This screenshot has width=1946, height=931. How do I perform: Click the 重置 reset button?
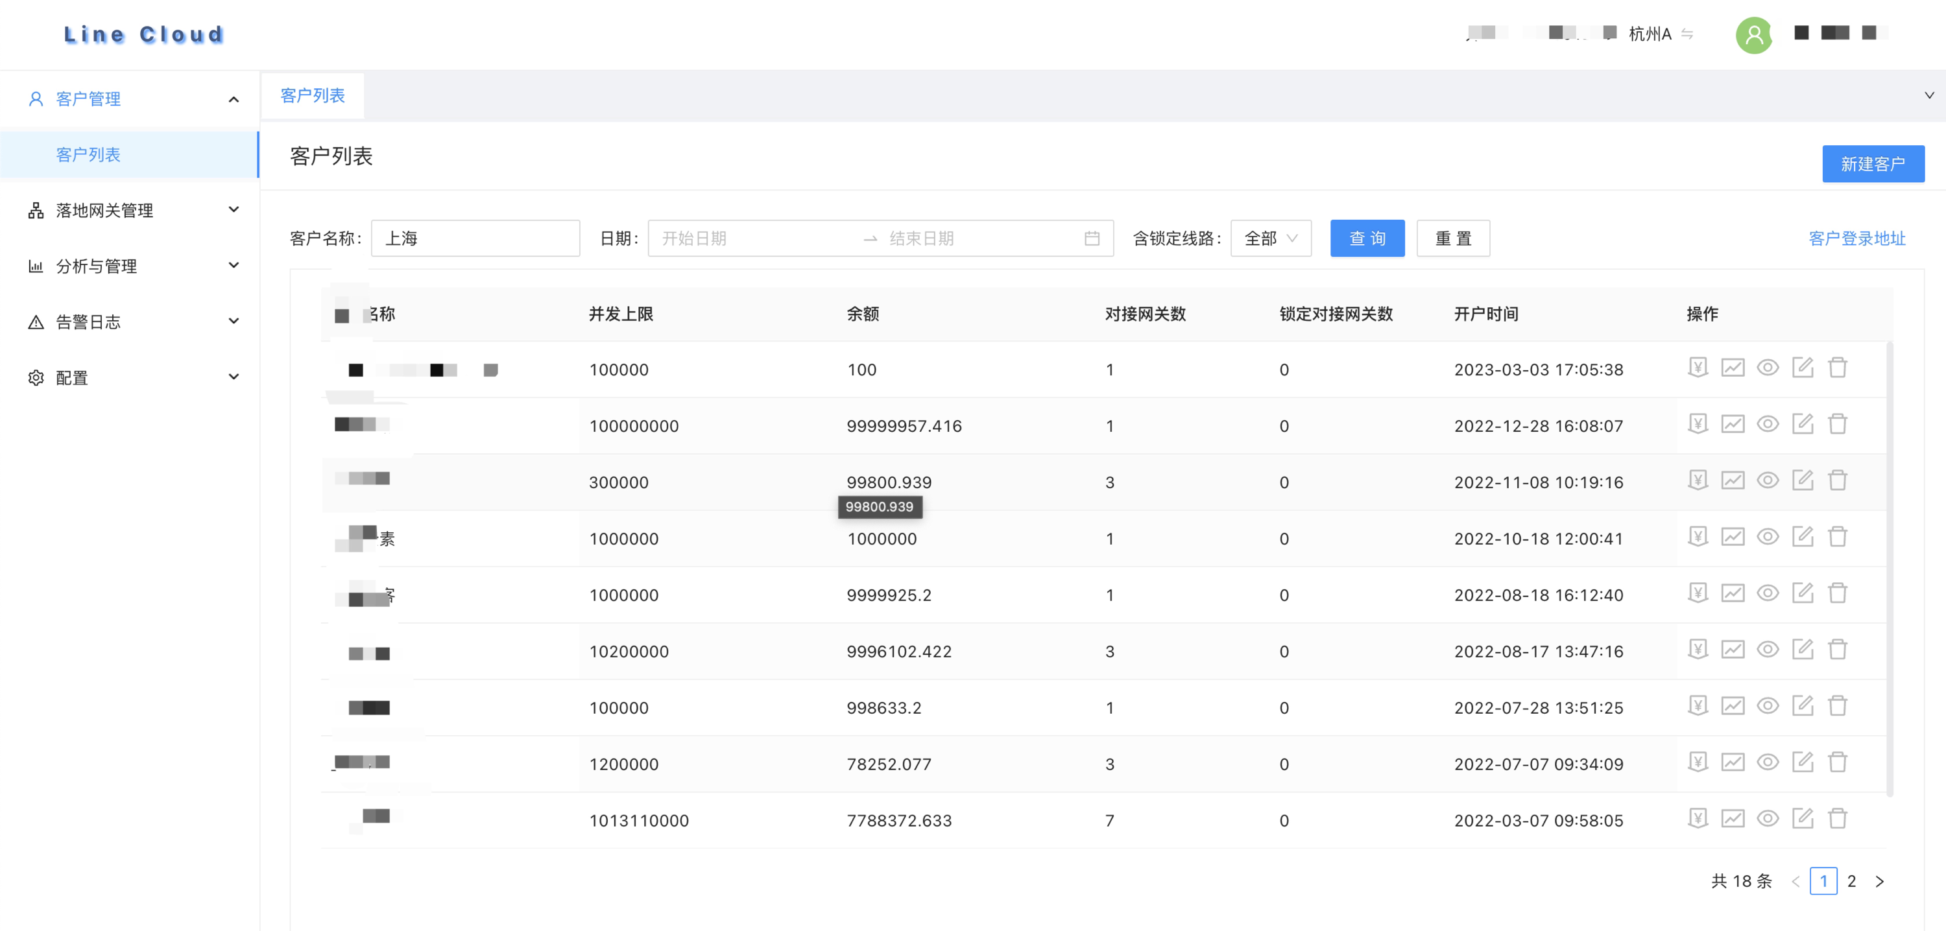pos(1453,239)
